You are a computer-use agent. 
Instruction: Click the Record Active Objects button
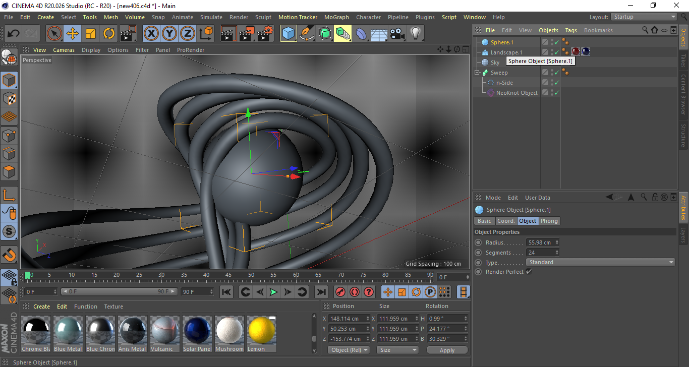tap(340, 292)
